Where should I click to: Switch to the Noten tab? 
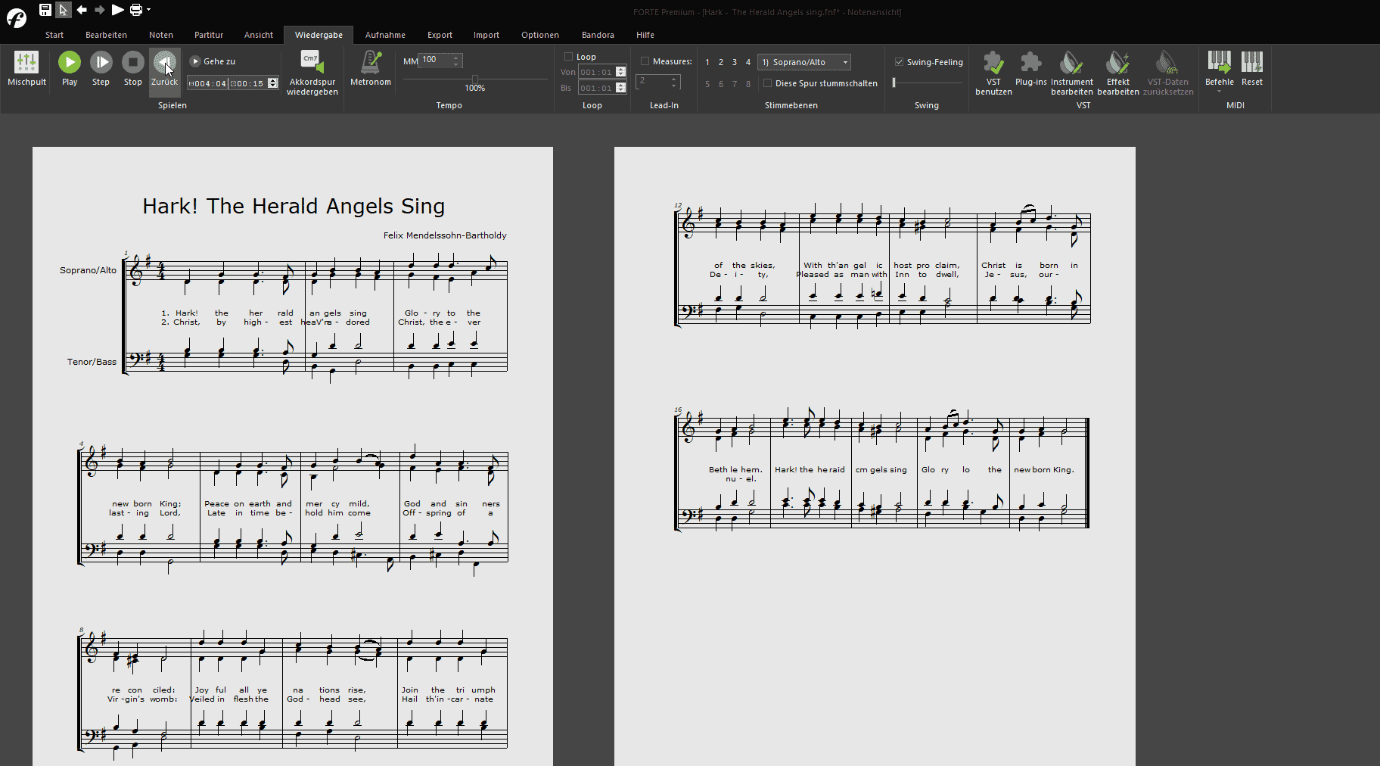point(161,35)
